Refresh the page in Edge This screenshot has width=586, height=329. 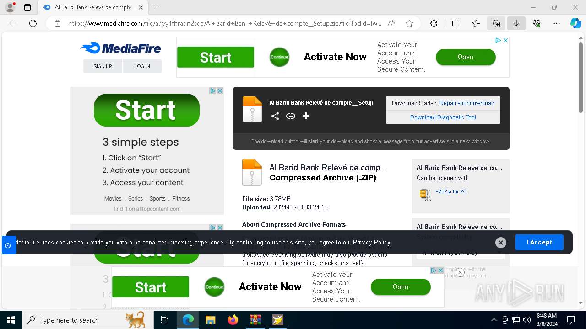(x=33, y=23)
